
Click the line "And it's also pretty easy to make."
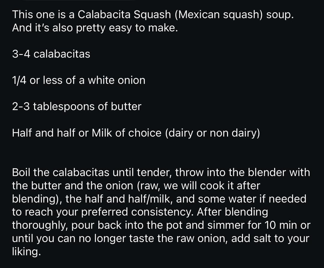coord(93,28)
